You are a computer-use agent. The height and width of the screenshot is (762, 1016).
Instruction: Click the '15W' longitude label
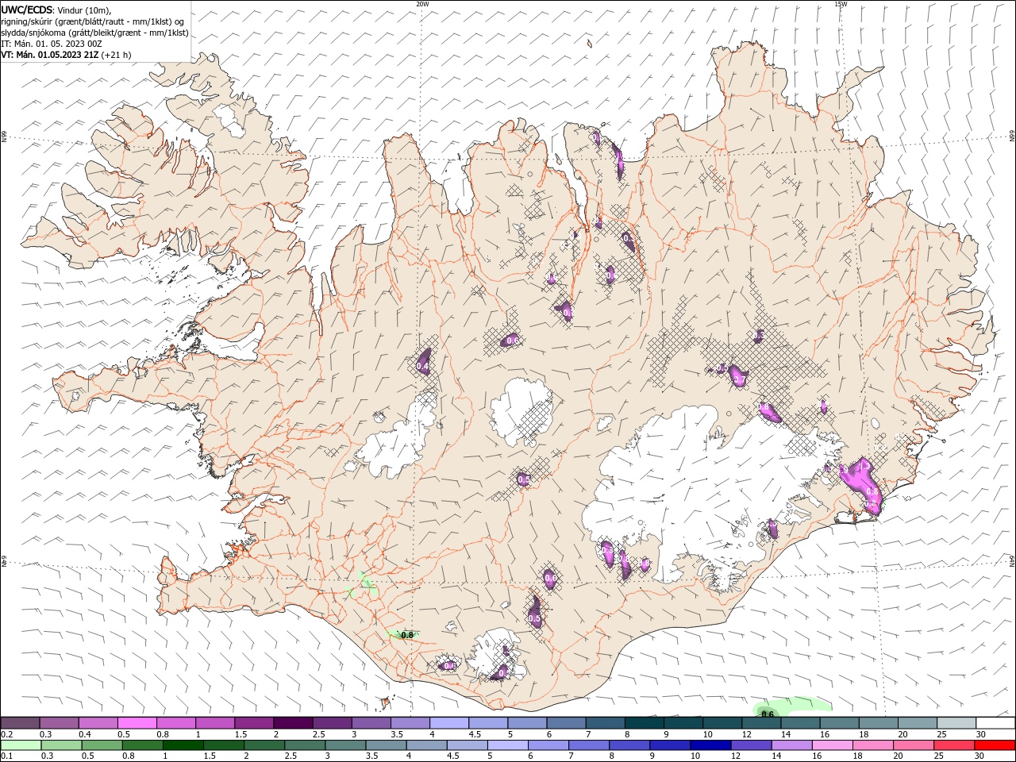(x=841, y=4)
